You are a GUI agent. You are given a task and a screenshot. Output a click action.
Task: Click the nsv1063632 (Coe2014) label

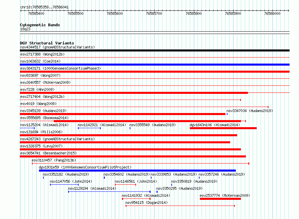pos(40,61)
